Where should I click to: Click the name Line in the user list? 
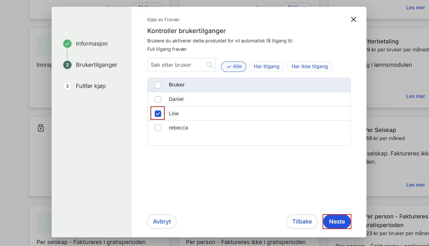coord(174,114)
